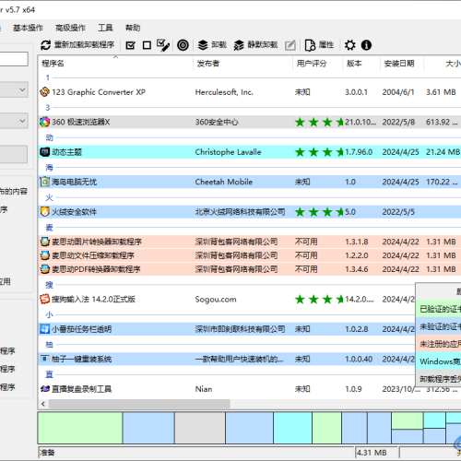461x461 pixels.
Task: Click the target bullseye toolbar icon
Action: pos(183,45)
